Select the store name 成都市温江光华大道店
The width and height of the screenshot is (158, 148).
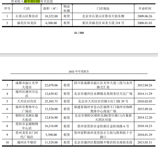pos(27,85)
